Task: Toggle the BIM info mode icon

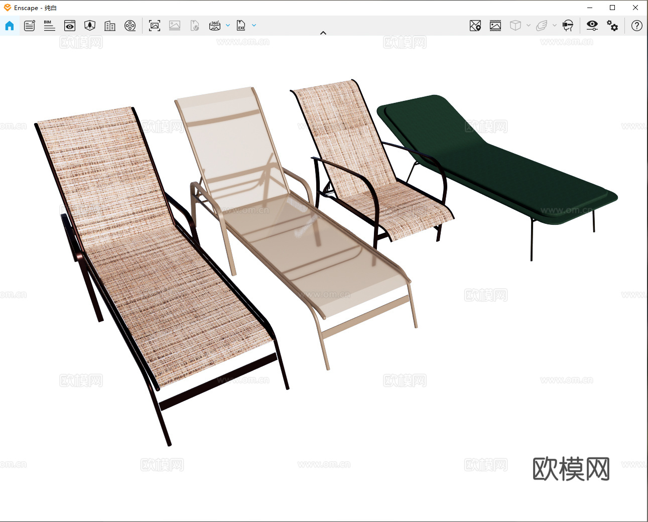Action: coord(49,26)
